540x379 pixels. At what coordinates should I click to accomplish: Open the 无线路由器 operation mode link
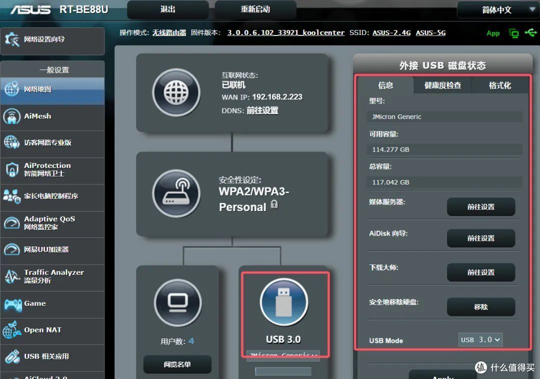[x=169, y=32]
